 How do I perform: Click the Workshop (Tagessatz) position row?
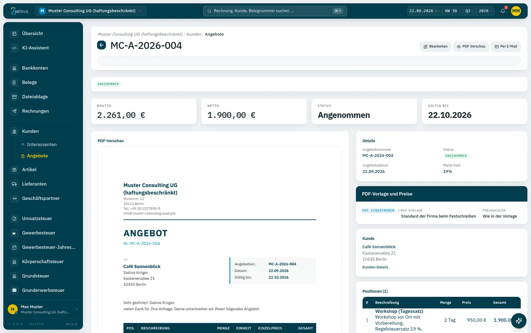(441, 320)
